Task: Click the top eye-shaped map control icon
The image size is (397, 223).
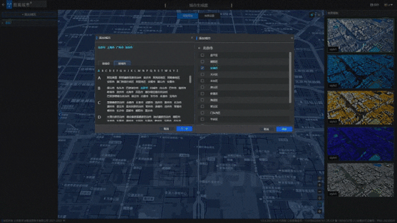Action: click(x=319, y=178)
